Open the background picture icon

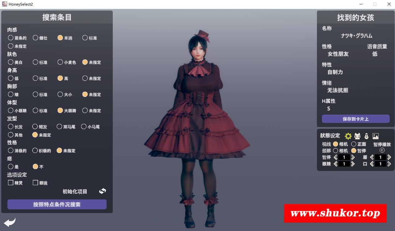click(x=375, y=136)
